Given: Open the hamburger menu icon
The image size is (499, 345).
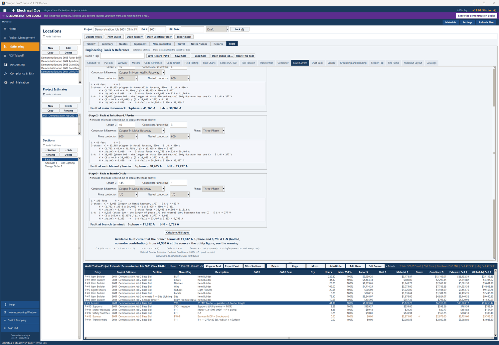Looking at the screenshot, I should click(x=5, y=10).
